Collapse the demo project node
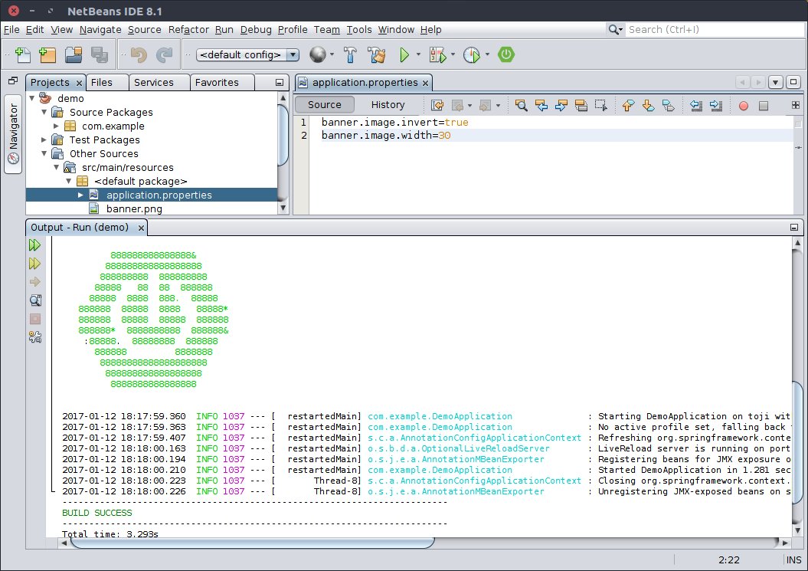This screenshot has height=571, width=808. click(32, 98)
